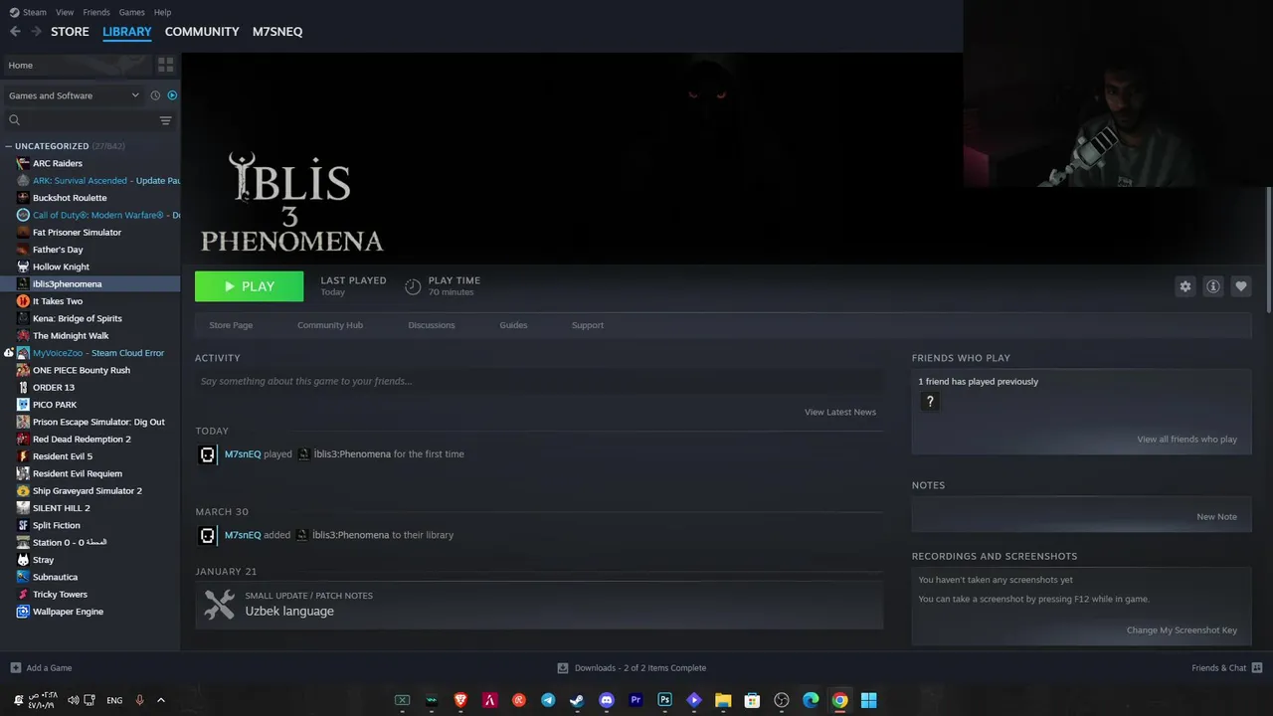Open the Friends menu
Screen dimensions: 1273x716
coord(96,12)
